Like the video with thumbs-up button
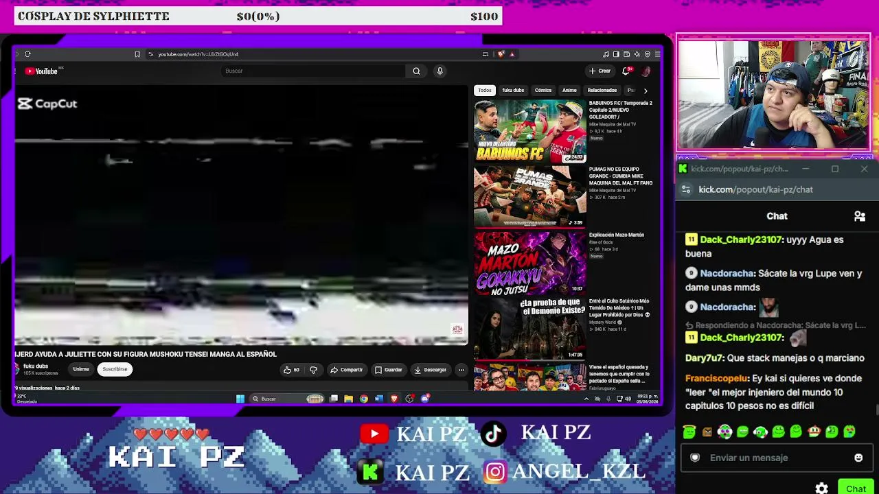879x494 pixels. click(291, 370)
